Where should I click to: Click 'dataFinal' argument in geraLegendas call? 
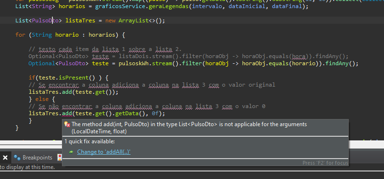click(286, 6)
